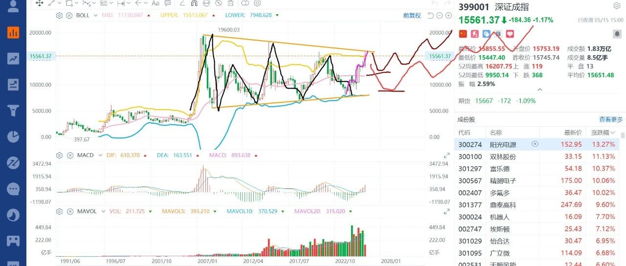Screen dimensions: 626x266
Task: Select the move crosshair tool in toolbar
Action: [x=40, y=3]
